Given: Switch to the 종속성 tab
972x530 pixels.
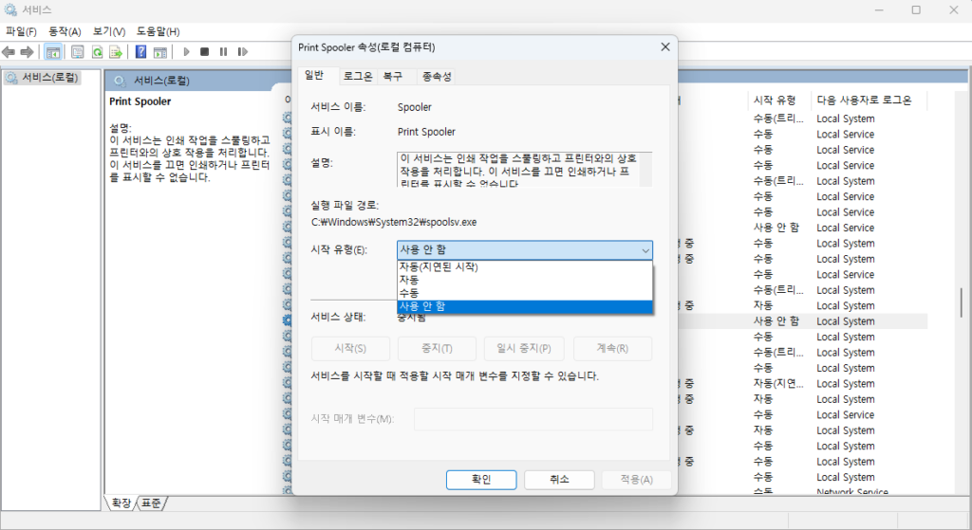Looking at the screenshot, I should pyautogui.click(x=437, y=76).
